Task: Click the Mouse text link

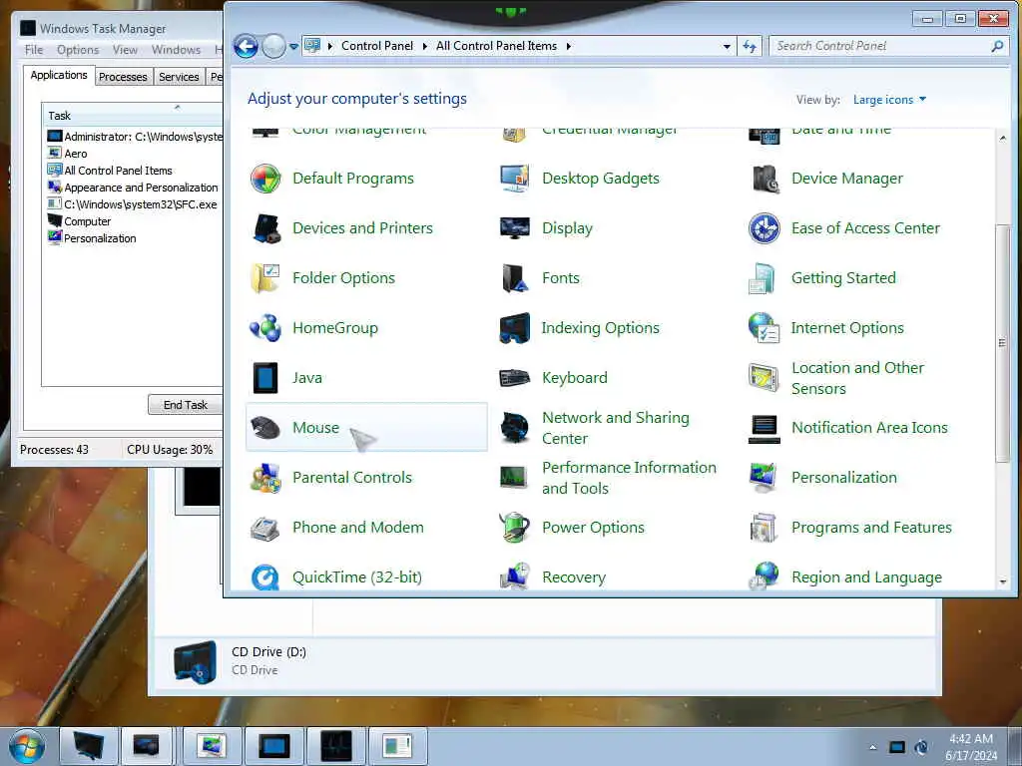Action: coord(316,428)
